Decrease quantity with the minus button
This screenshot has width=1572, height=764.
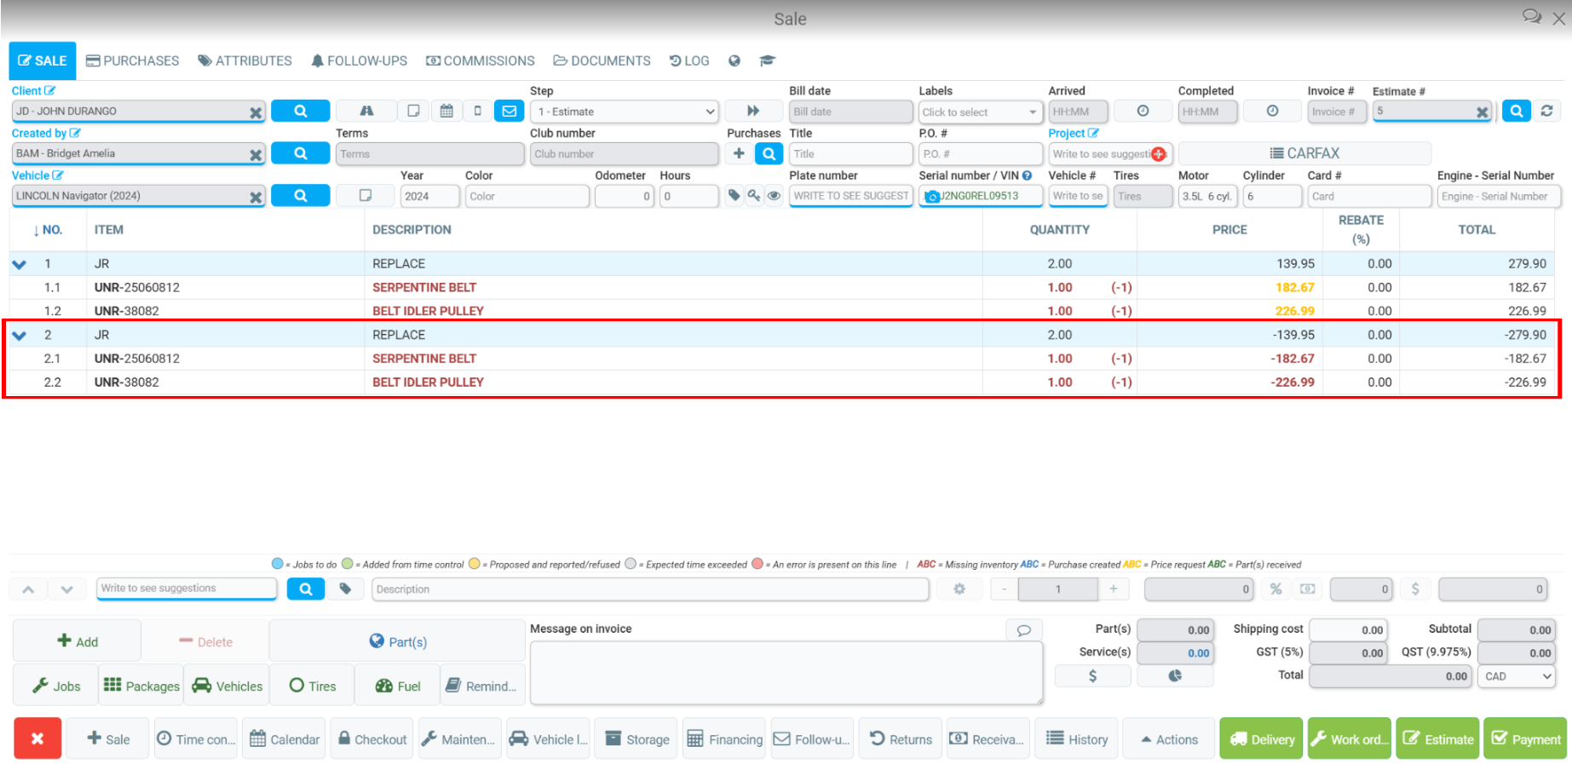(x=1005, y=589)
